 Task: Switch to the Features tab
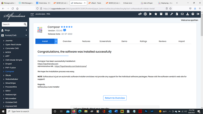tap(86, 41)
